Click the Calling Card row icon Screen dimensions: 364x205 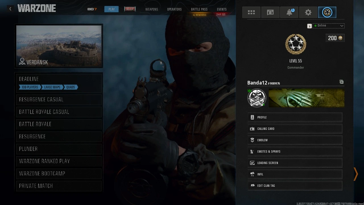pyautogui.click(x=252, y=129)
